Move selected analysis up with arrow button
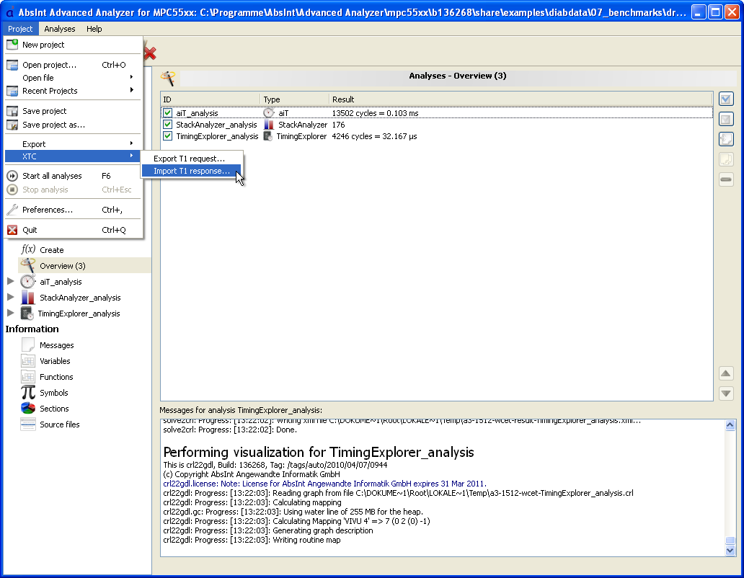The width and height of the screenshot is (744, 578). point(726,373)
